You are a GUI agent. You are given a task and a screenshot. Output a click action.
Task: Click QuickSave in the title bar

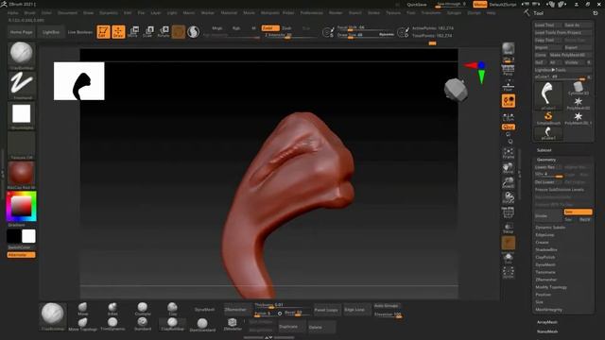(x=417, y=5)
